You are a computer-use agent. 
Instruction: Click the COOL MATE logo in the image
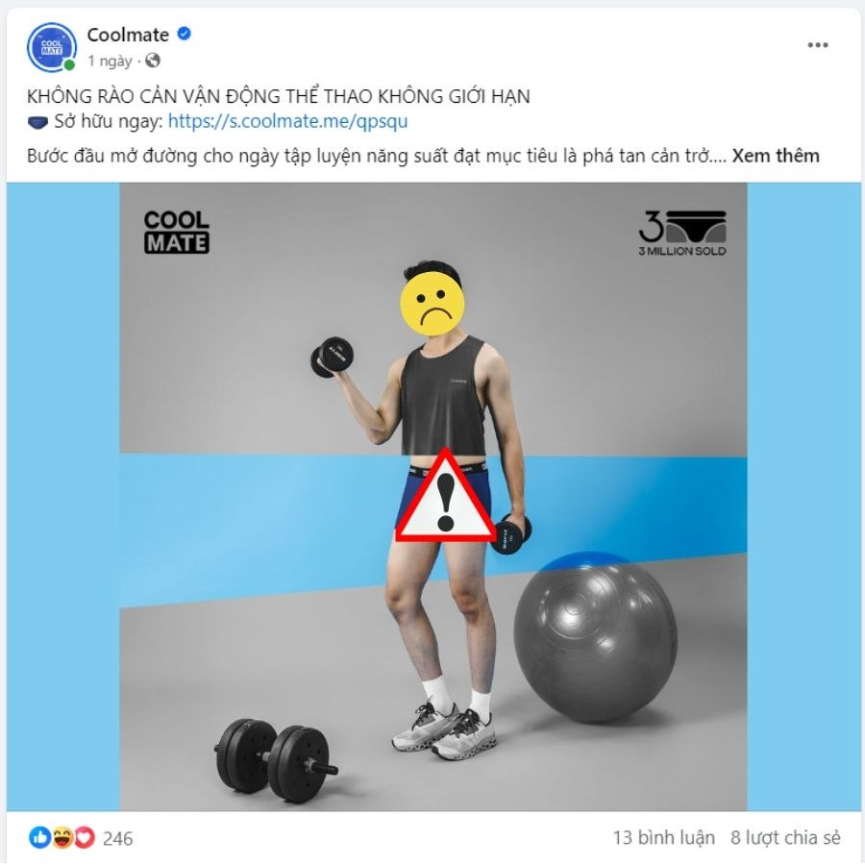[177, 232]
